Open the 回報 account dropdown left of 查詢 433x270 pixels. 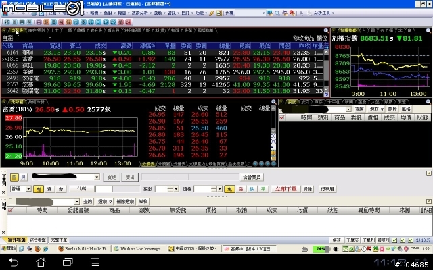[x=77, y=202]
